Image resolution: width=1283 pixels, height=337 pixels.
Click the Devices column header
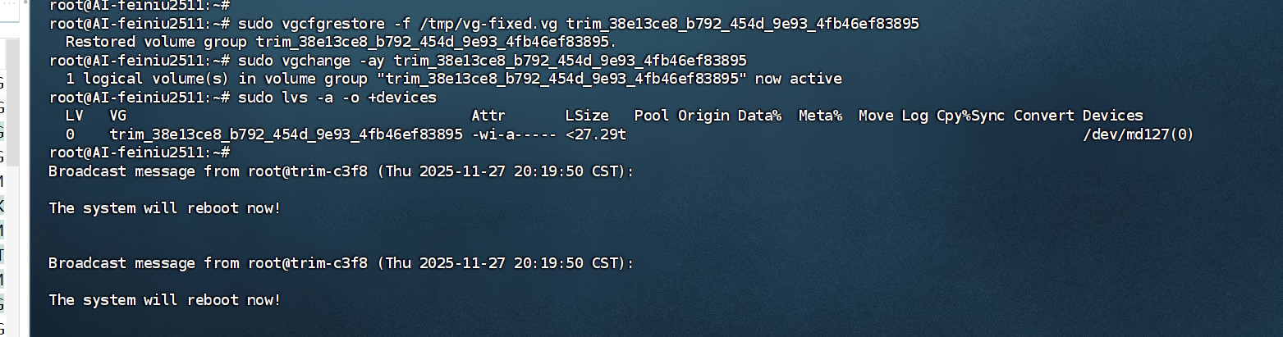1112,116
